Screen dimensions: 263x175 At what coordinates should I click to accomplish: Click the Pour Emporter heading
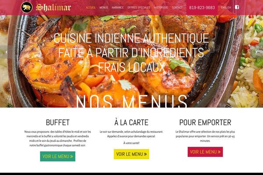(205, 122)
